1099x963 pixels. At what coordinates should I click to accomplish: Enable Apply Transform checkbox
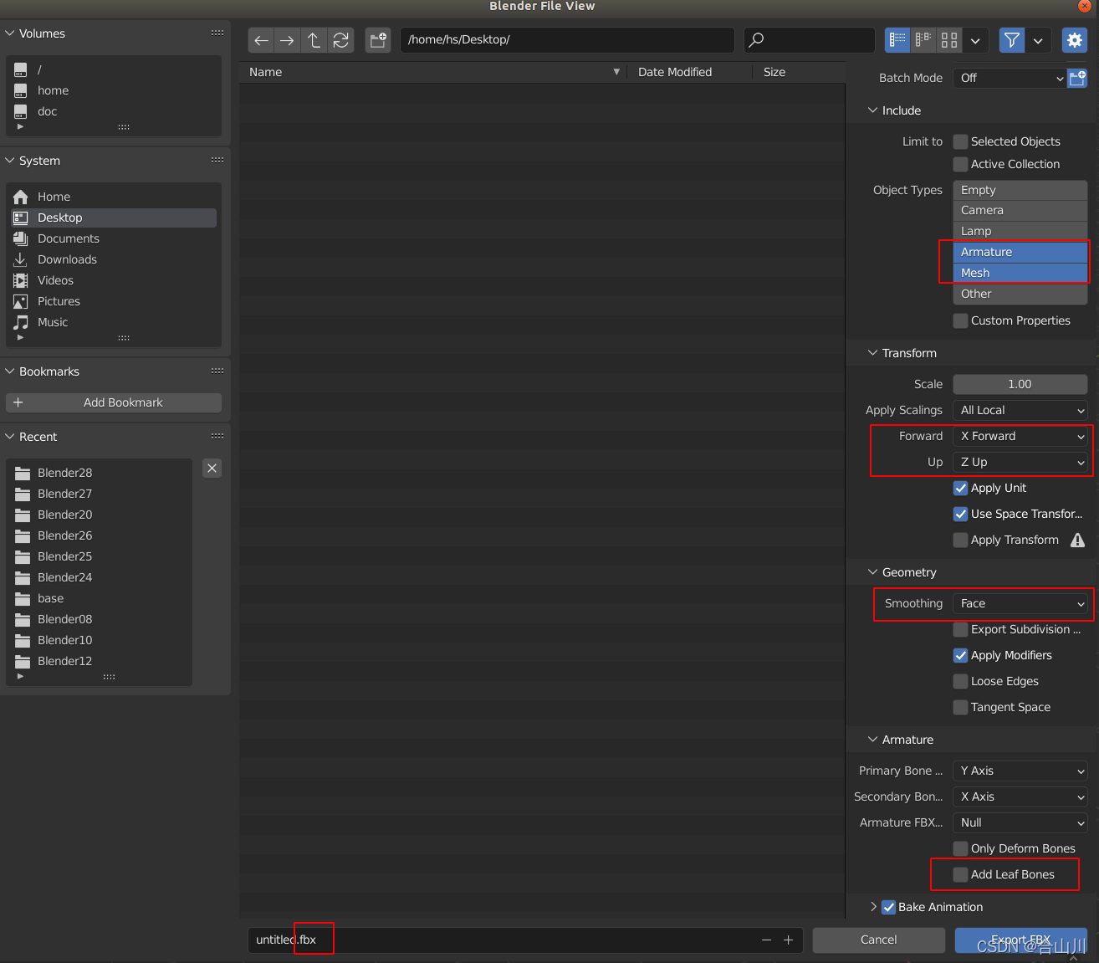tap(960, 540)
